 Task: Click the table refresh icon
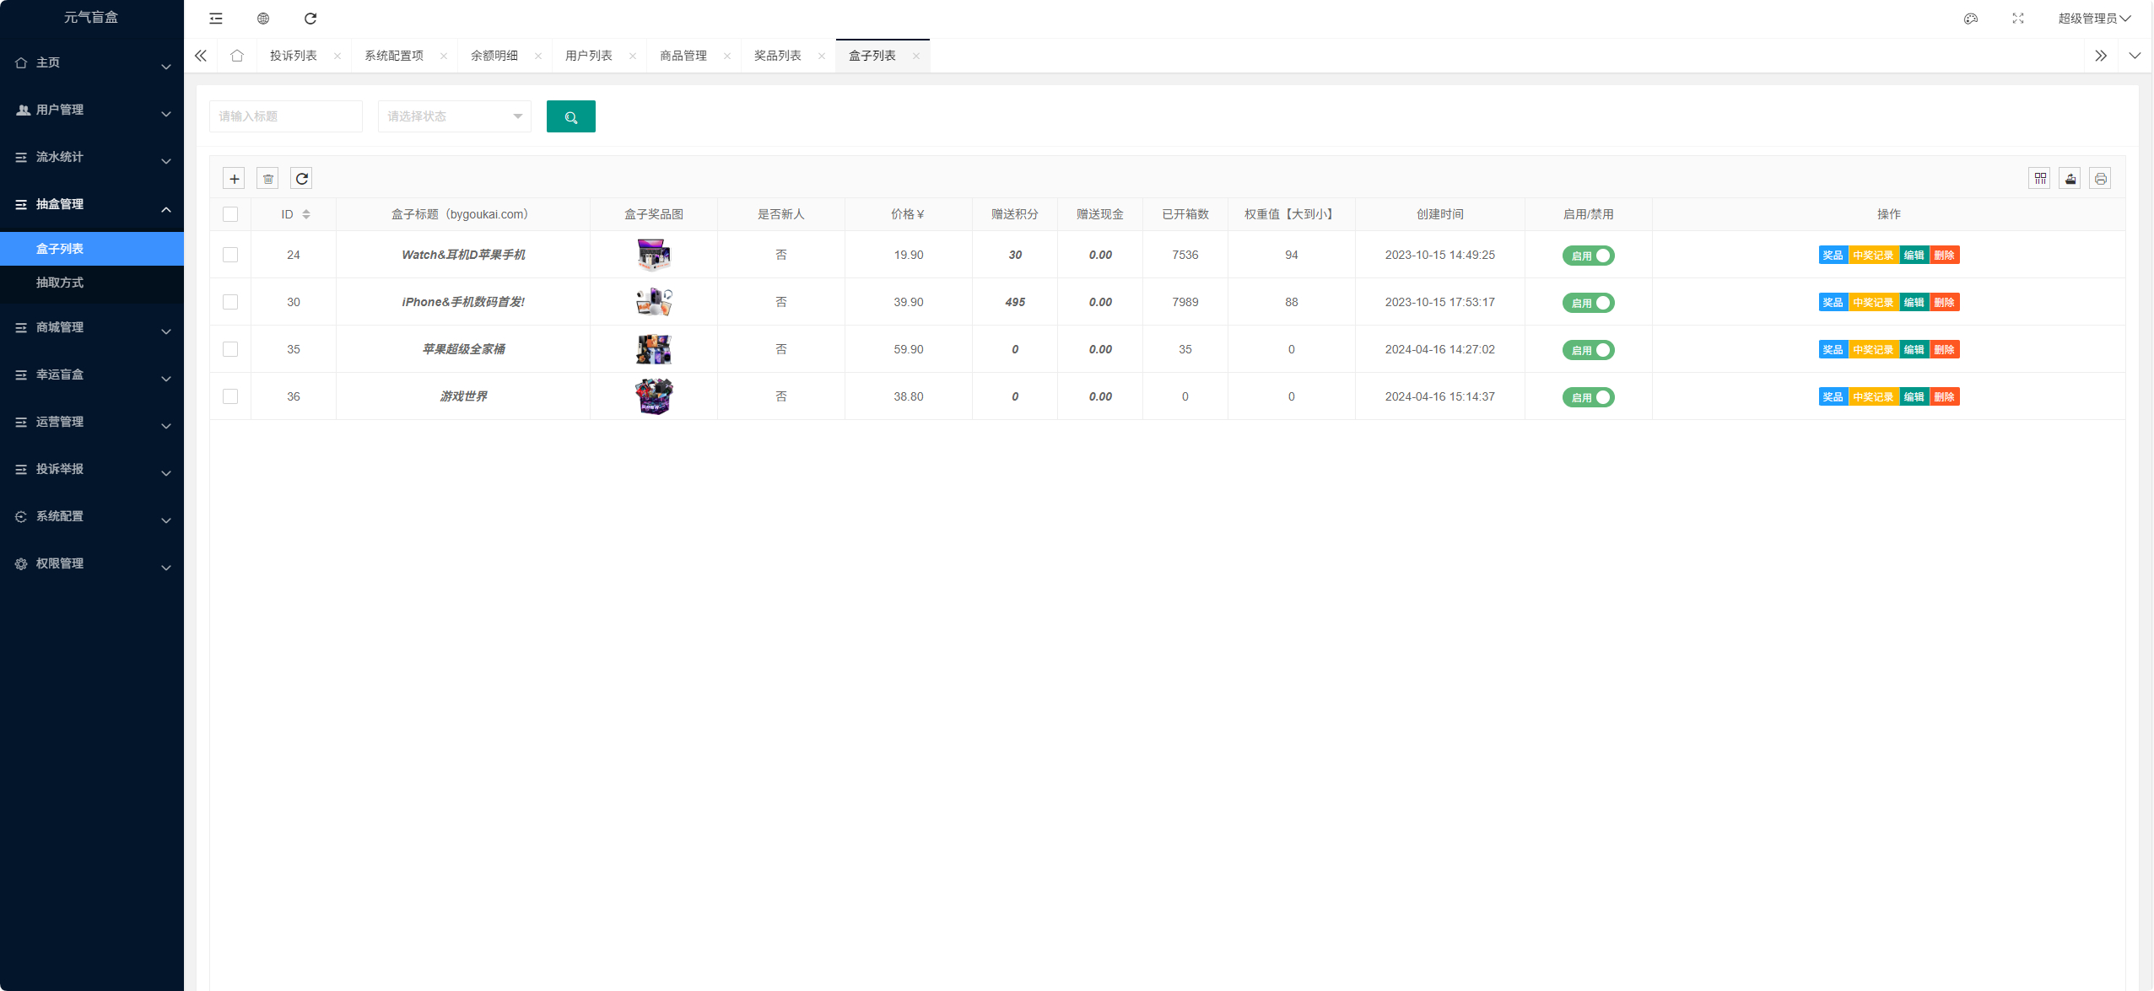pyautogui.click(x=301, y=178)
